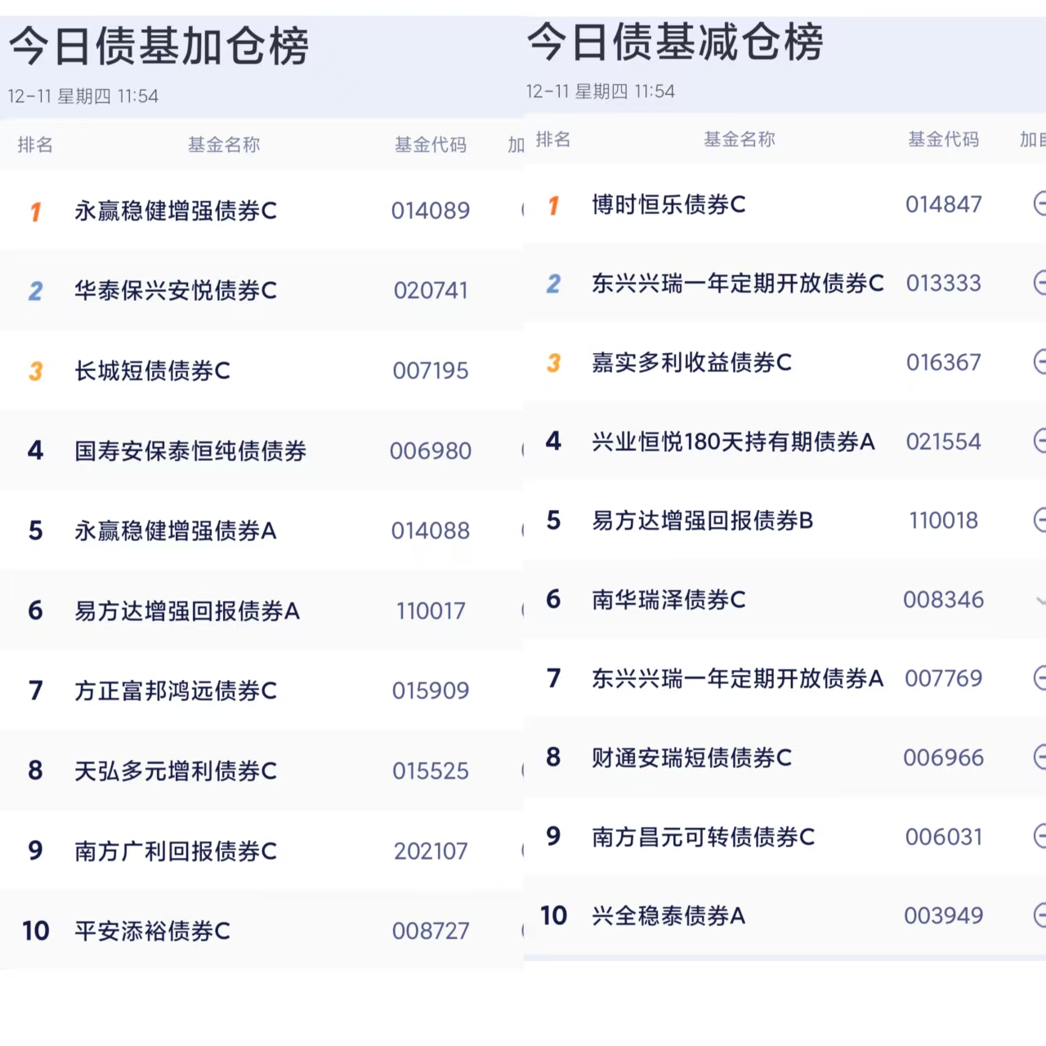Tap rank 3 badge beside 长城短债债券C
The height and width of the screenshot is (1046, 1046).
tap(35, 372)
